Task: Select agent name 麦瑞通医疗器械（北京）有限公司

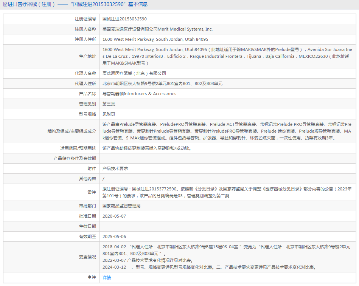Action: (x=134, y=73)
